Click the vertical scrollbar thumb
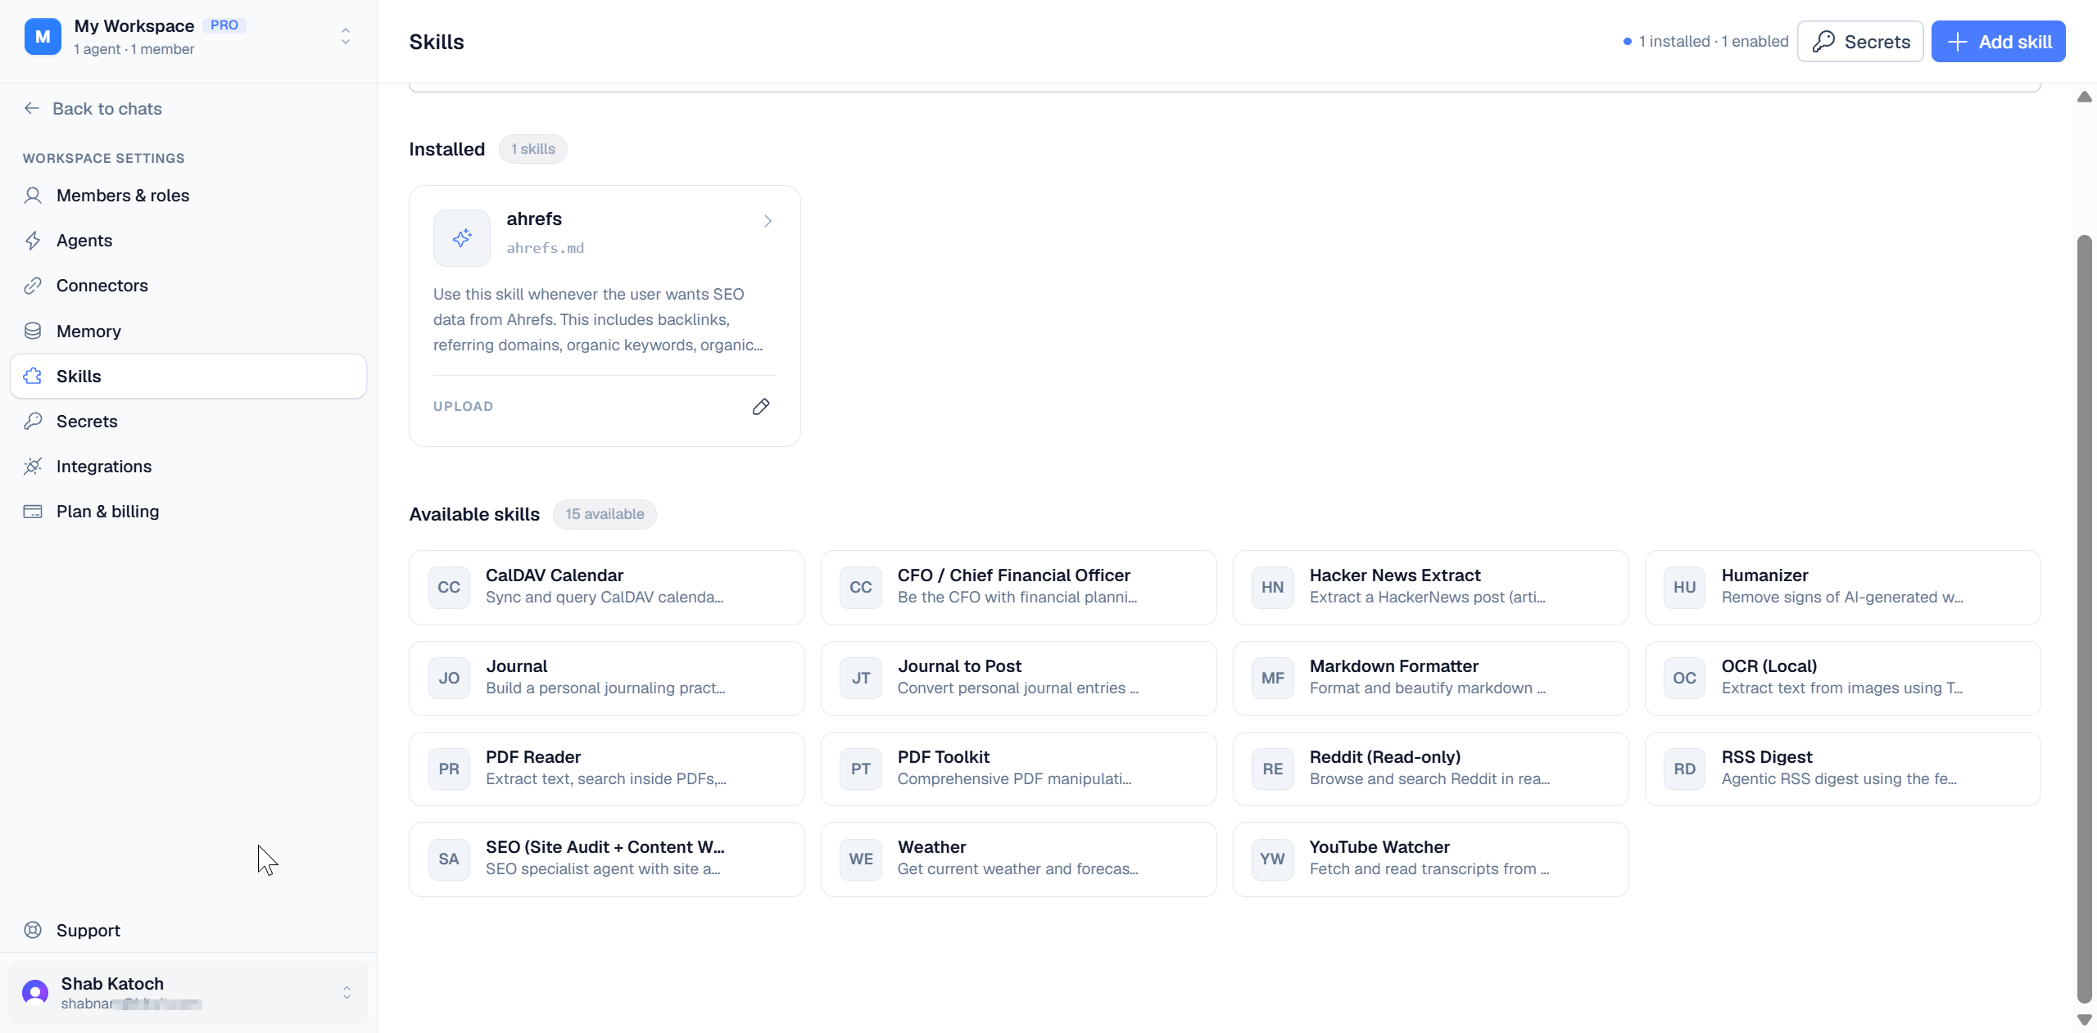 point(2084,619)
